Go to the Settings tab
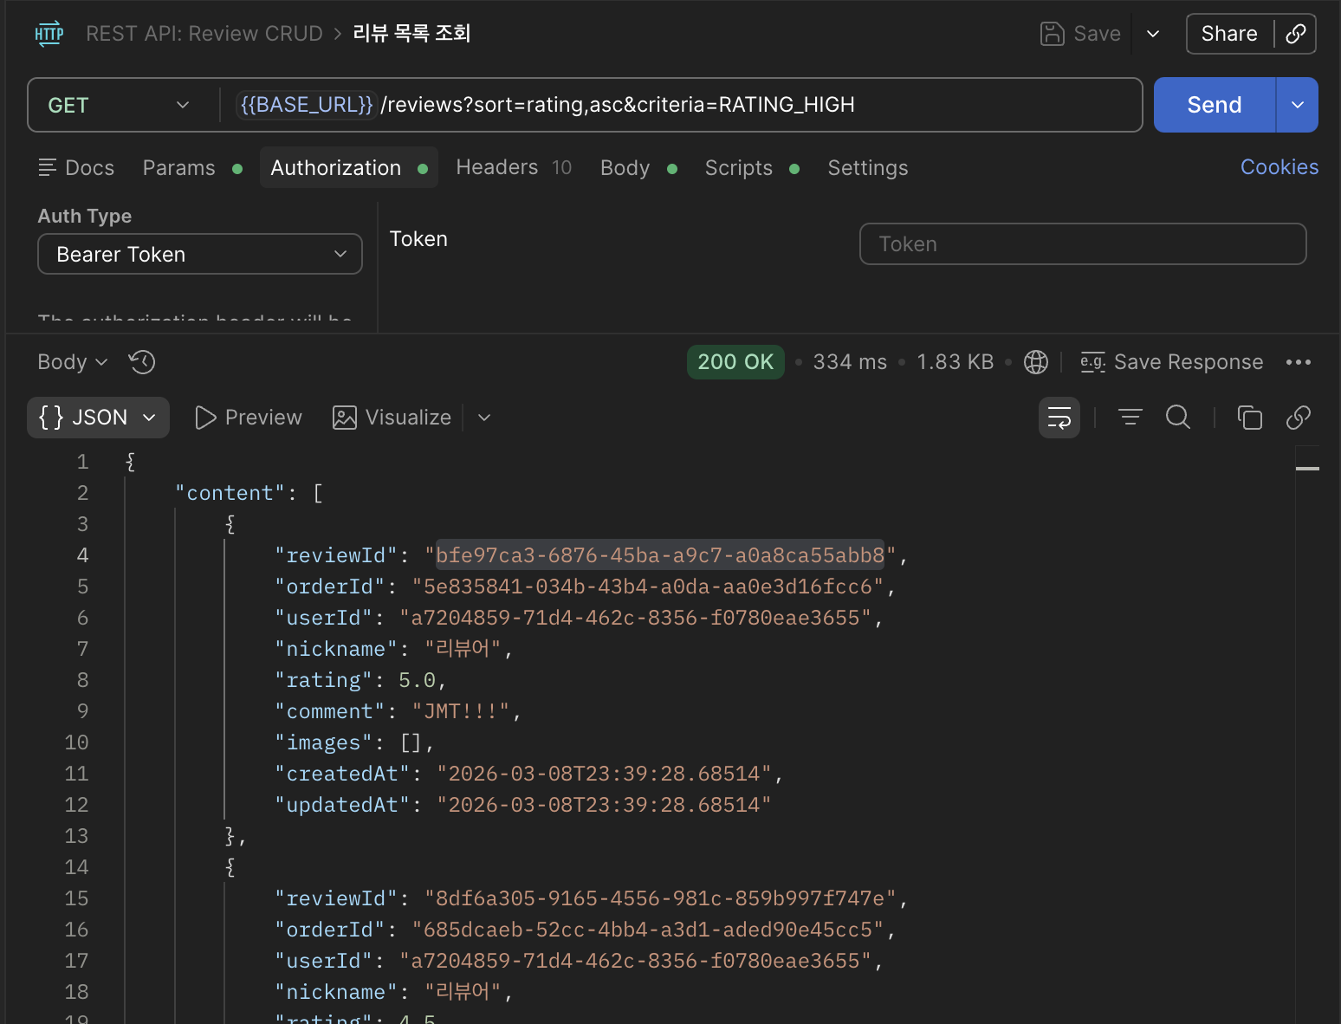The width and height of the screenshot is (1341, 1024). pyautogui.click(x=868, y=168)
